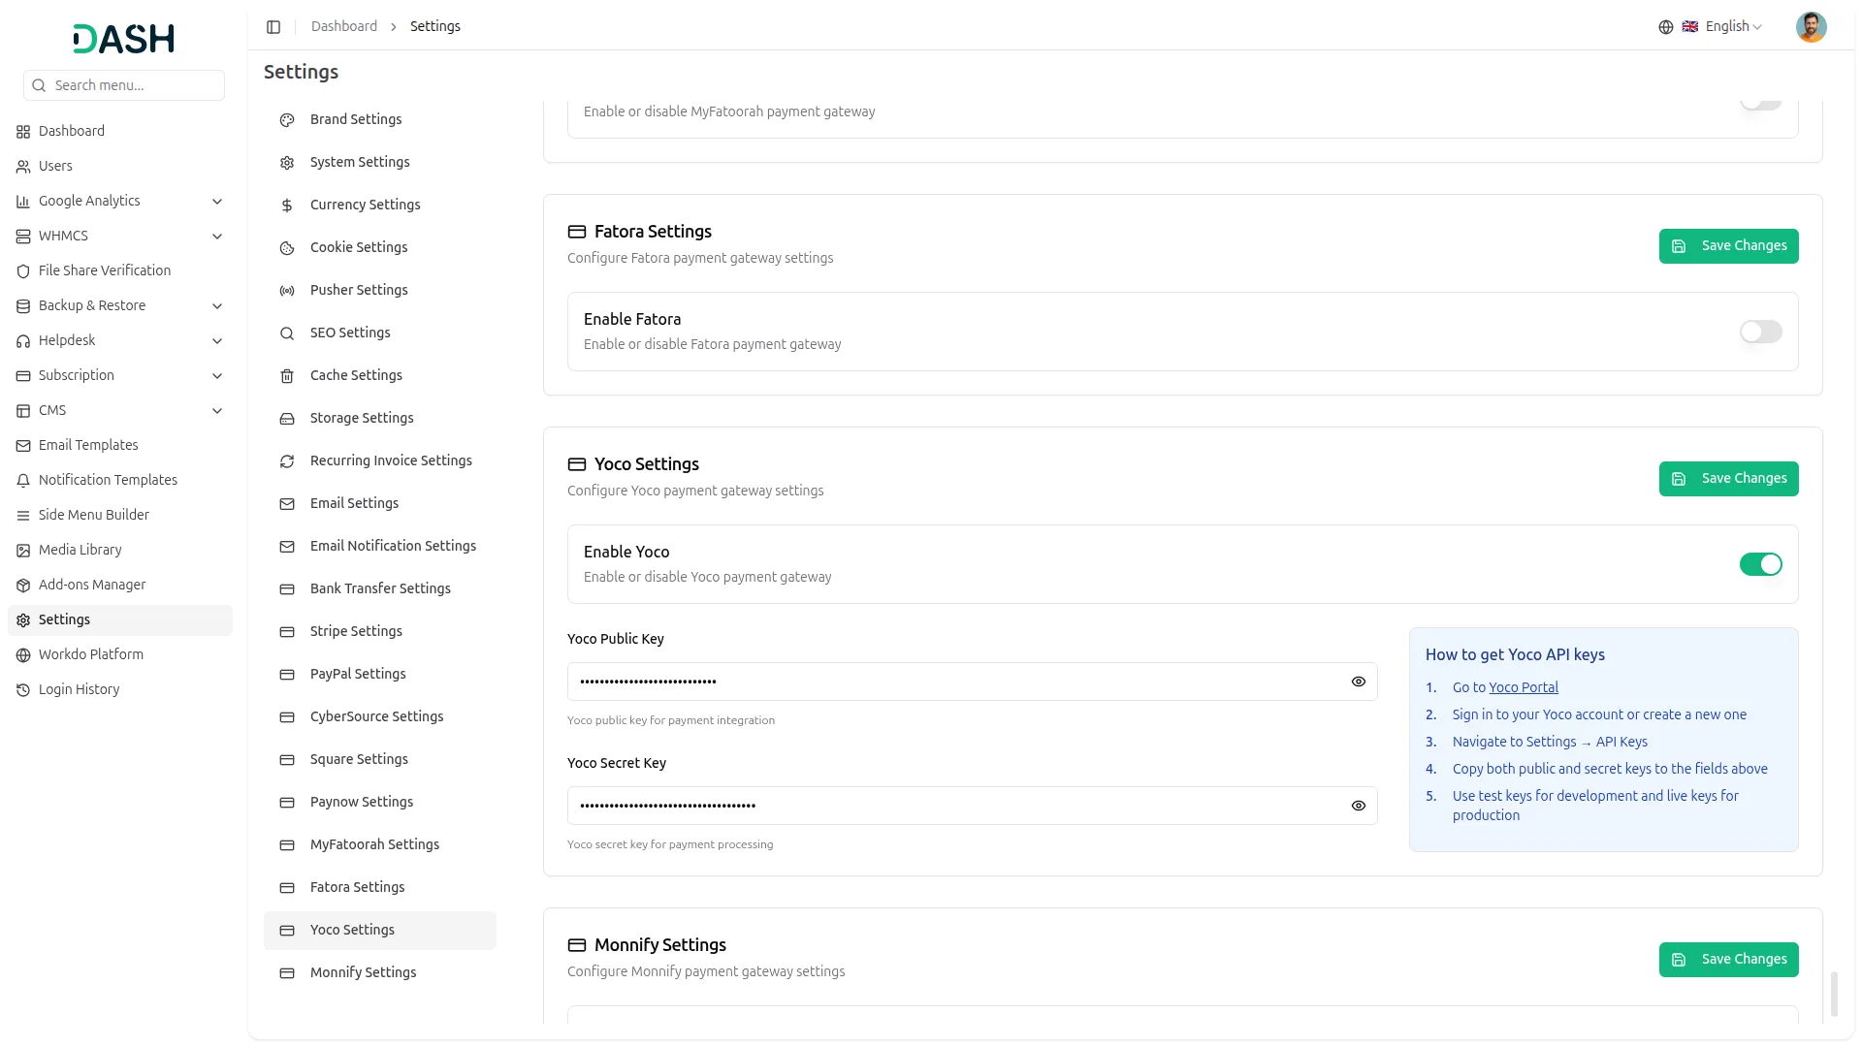Click the DASH logo
This screenshot has width=1862, height=1047.
124,39
